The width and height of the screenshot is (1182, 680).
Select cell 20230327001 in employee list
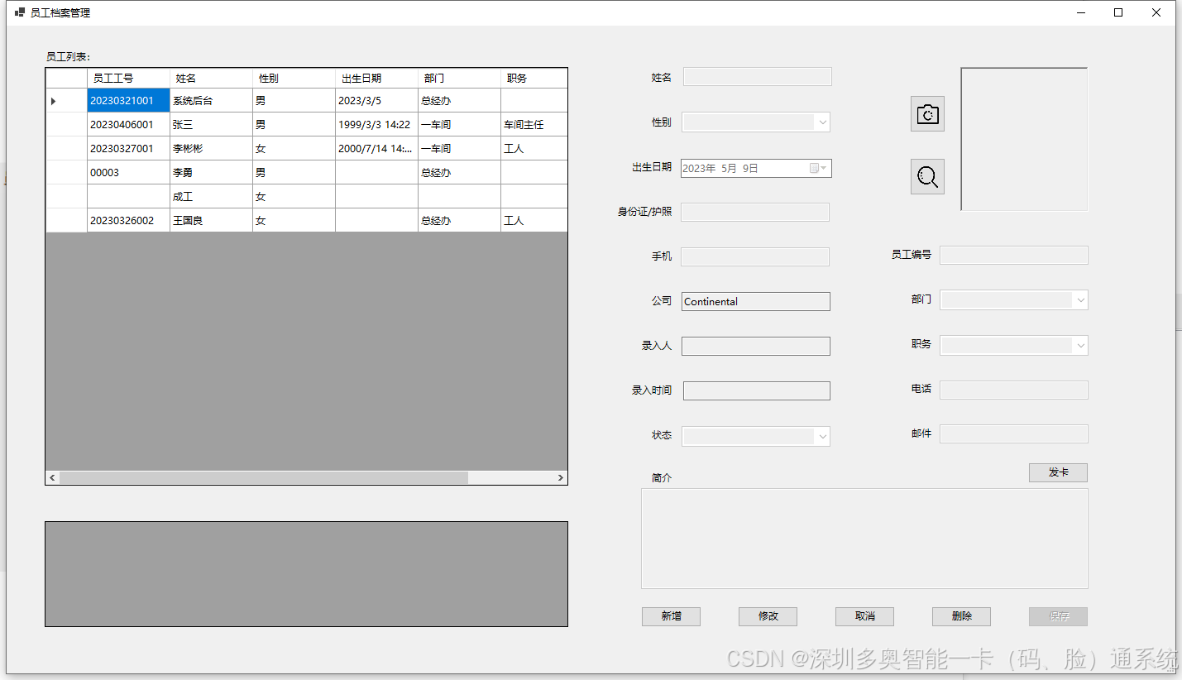pos(128,148)
